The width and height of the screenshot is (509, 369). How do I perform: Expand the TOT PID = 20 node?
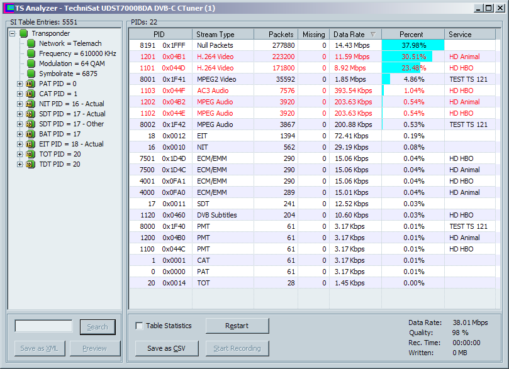pos(20,154)
